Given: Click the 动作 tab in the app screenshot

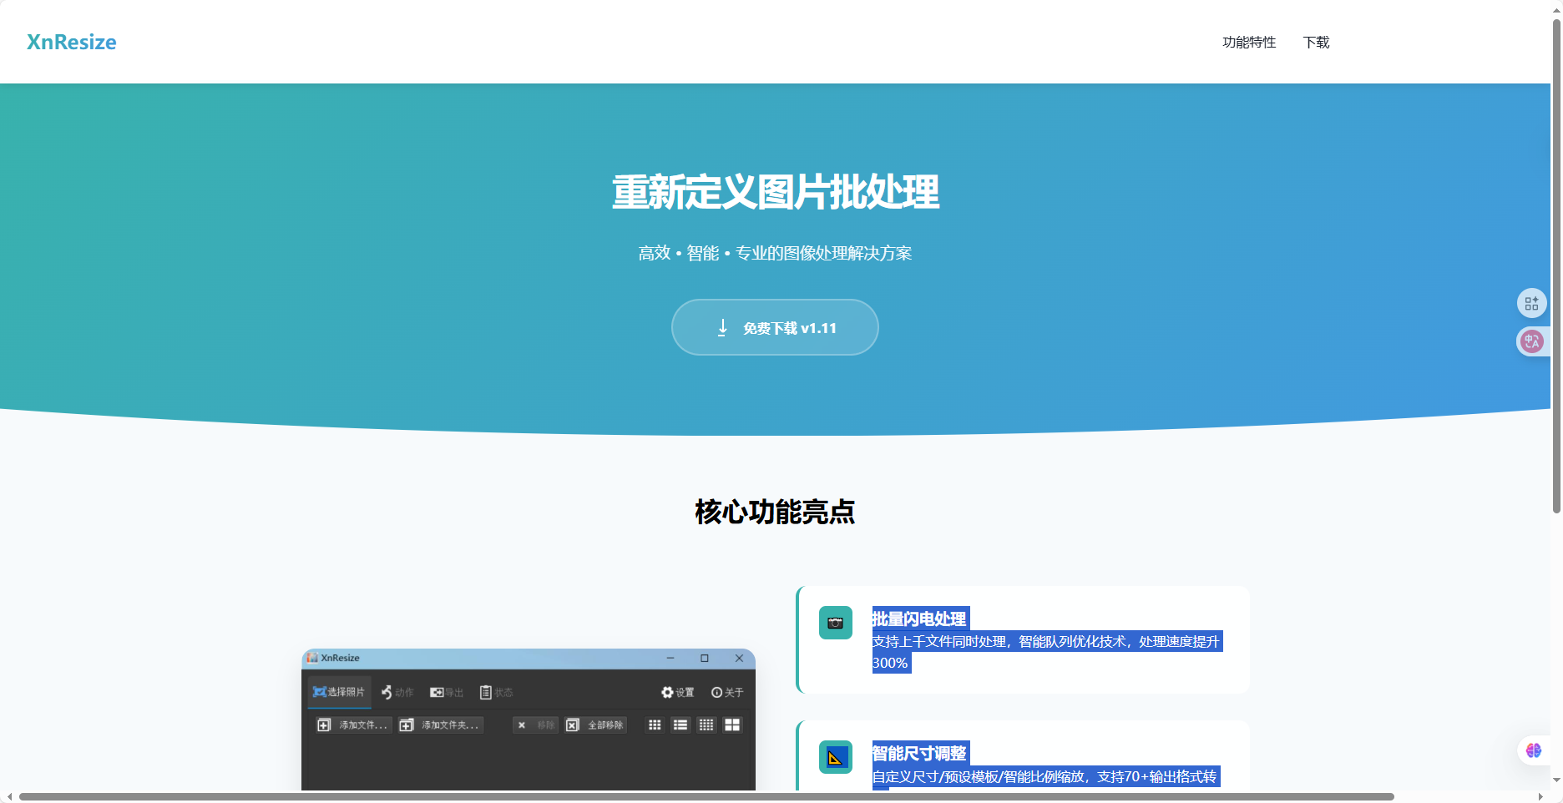Looking at the screenshot, I should click(x=397, y=692).
